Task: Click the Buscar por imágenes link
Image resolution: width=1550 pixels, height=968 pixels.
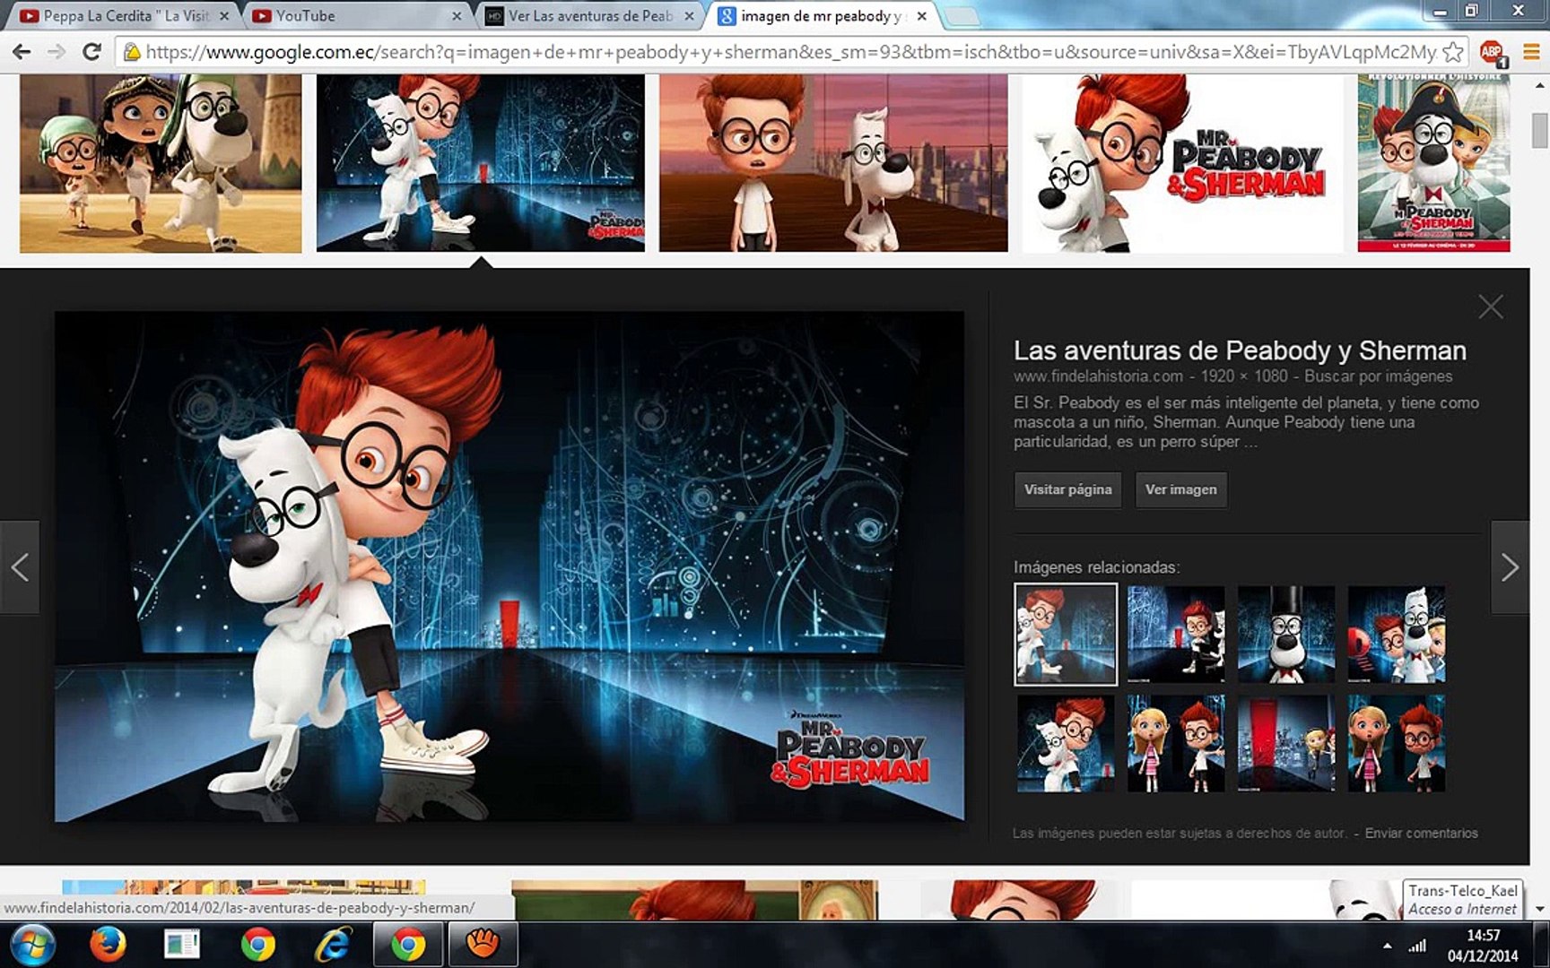Action: click(1378, 376)
